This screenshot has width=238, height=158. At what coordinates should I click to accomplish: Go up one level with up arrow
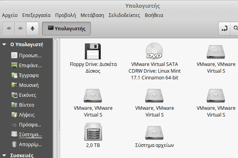(x=33, y=28)
